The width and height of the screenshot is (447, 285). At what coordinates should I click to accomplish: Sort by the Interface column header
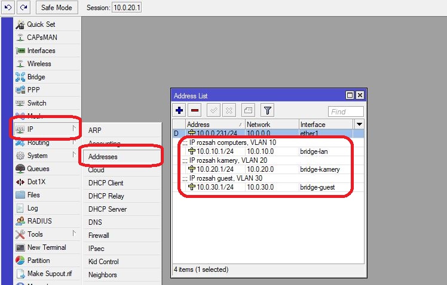click(326, 124)
